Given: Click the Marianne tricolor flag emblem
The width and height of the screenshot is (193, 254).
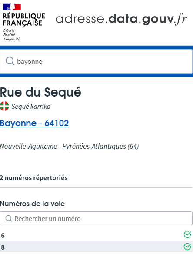Looking at the screenshot, I should (x=12, y=7).
